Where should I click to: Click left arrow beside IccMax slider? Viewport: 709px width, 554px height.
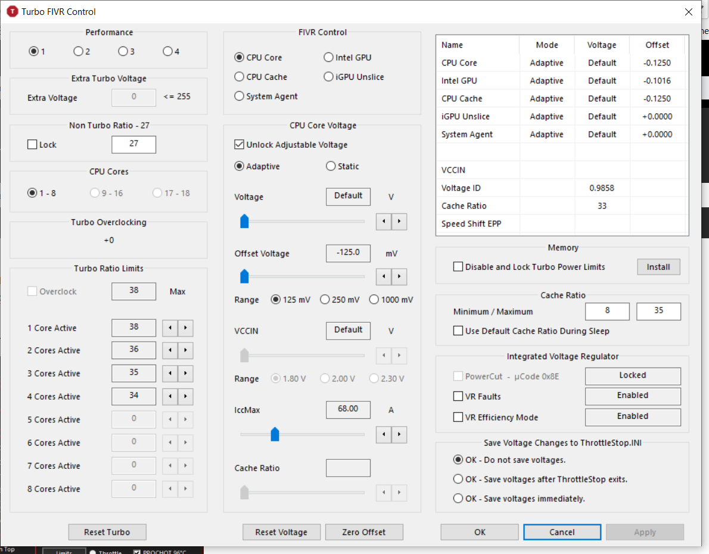tap(384, 434)
